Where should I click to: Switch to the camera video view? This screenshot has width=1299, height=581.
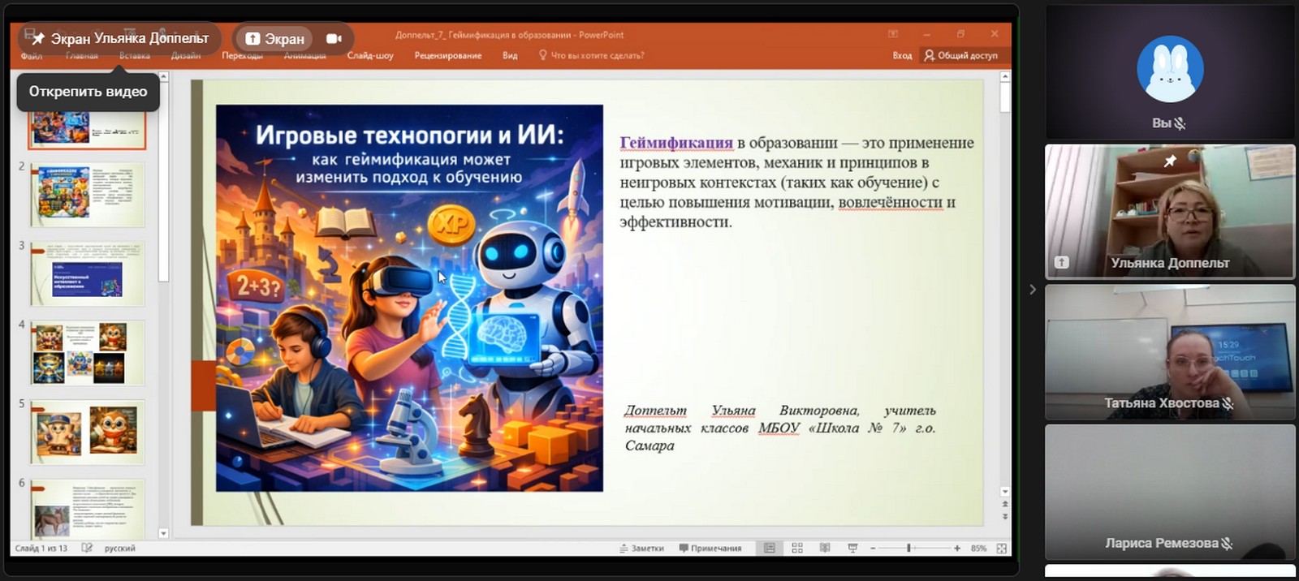(x=334, y=38)
